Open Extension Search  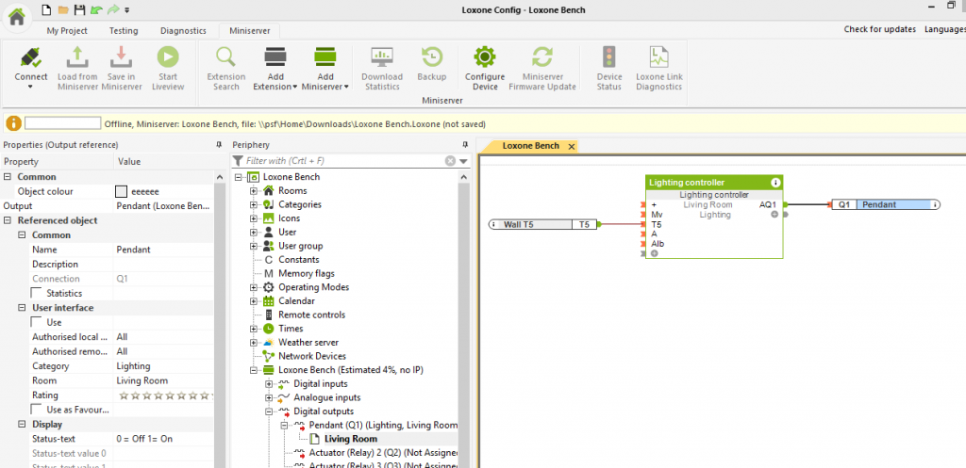click(226, 68)
